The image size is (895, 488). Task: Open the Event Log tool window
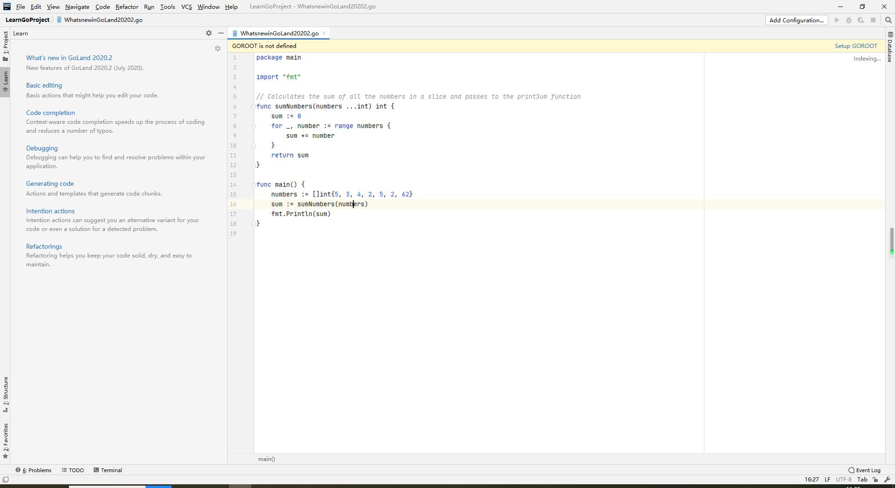coord(865,470)
